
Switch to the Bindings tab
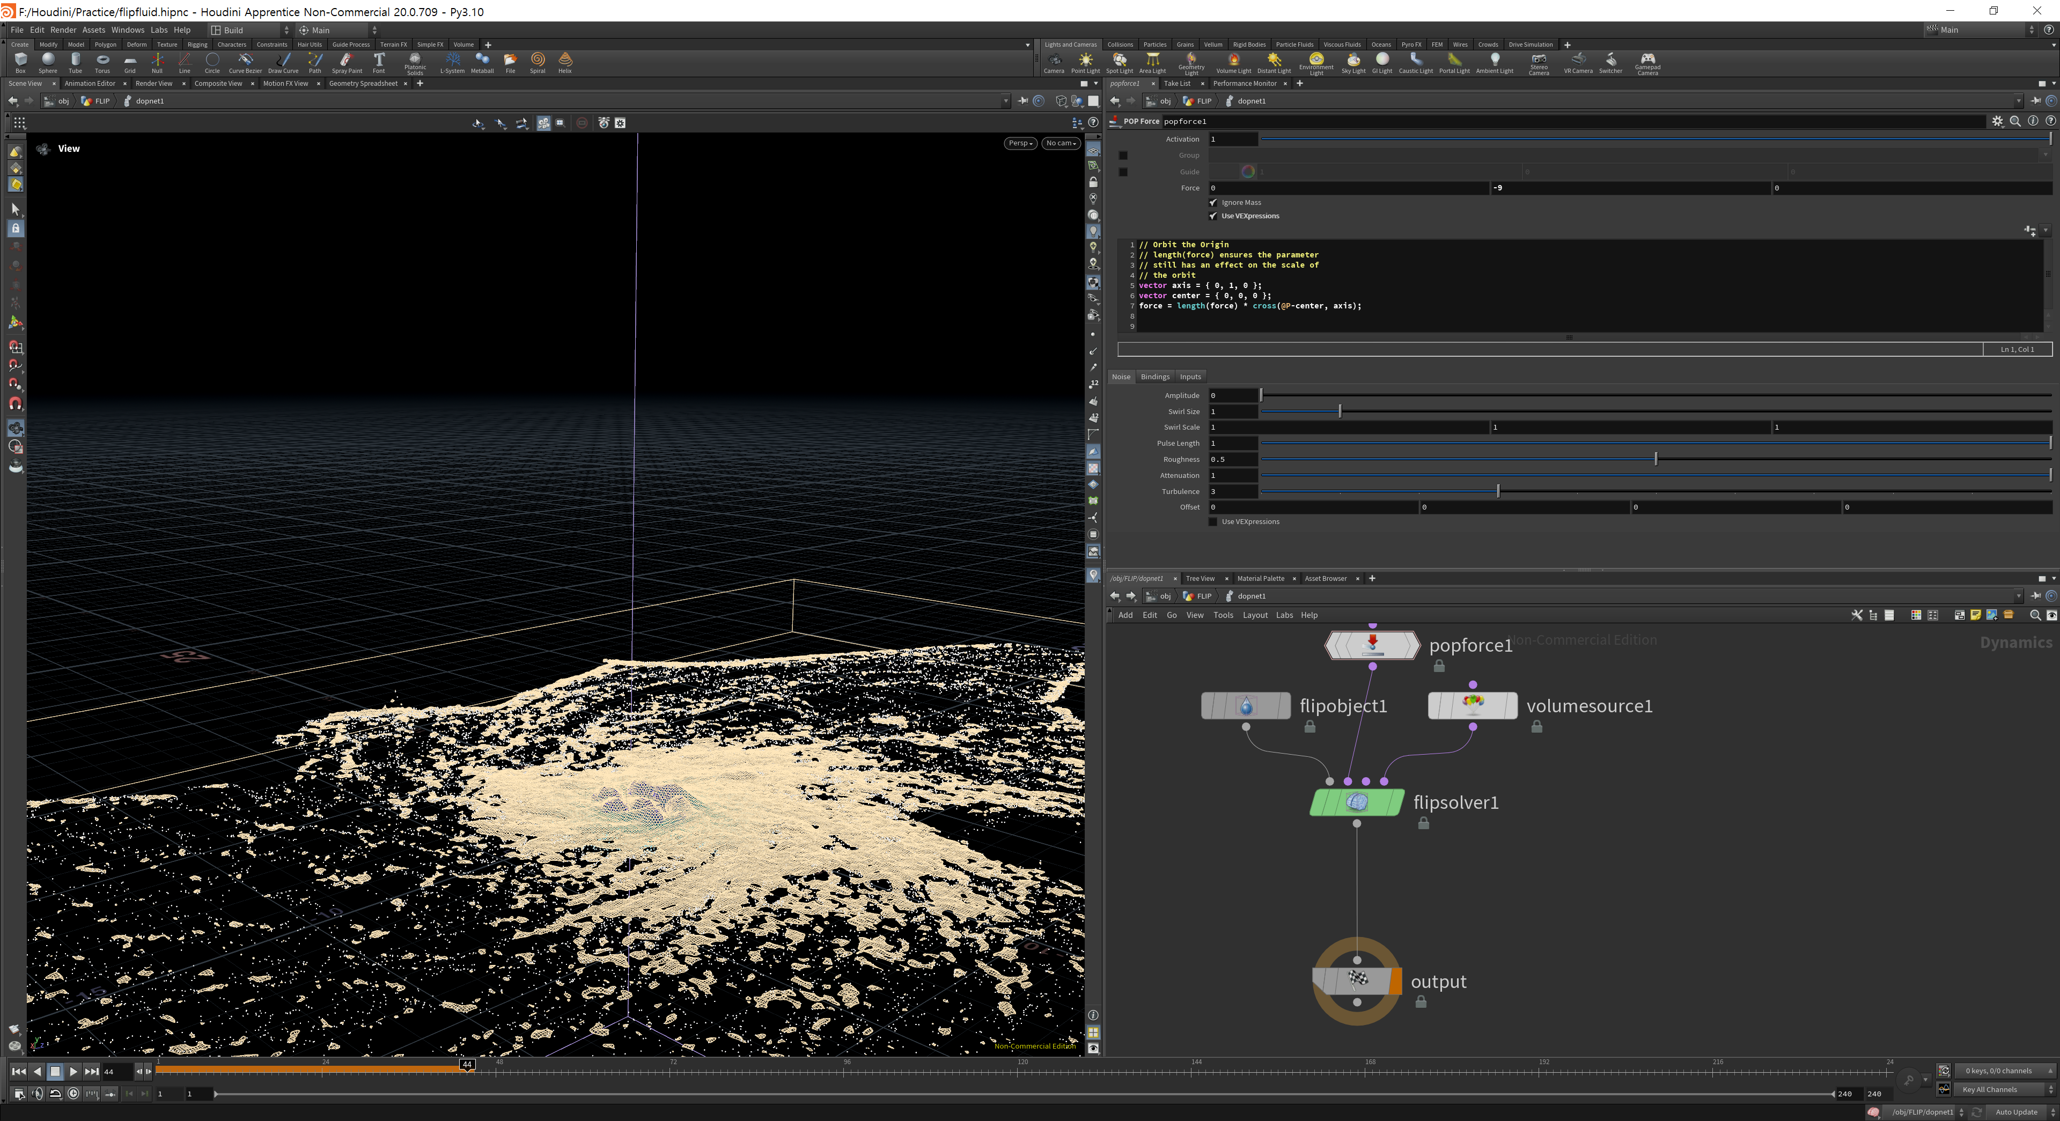(1155, 377)
